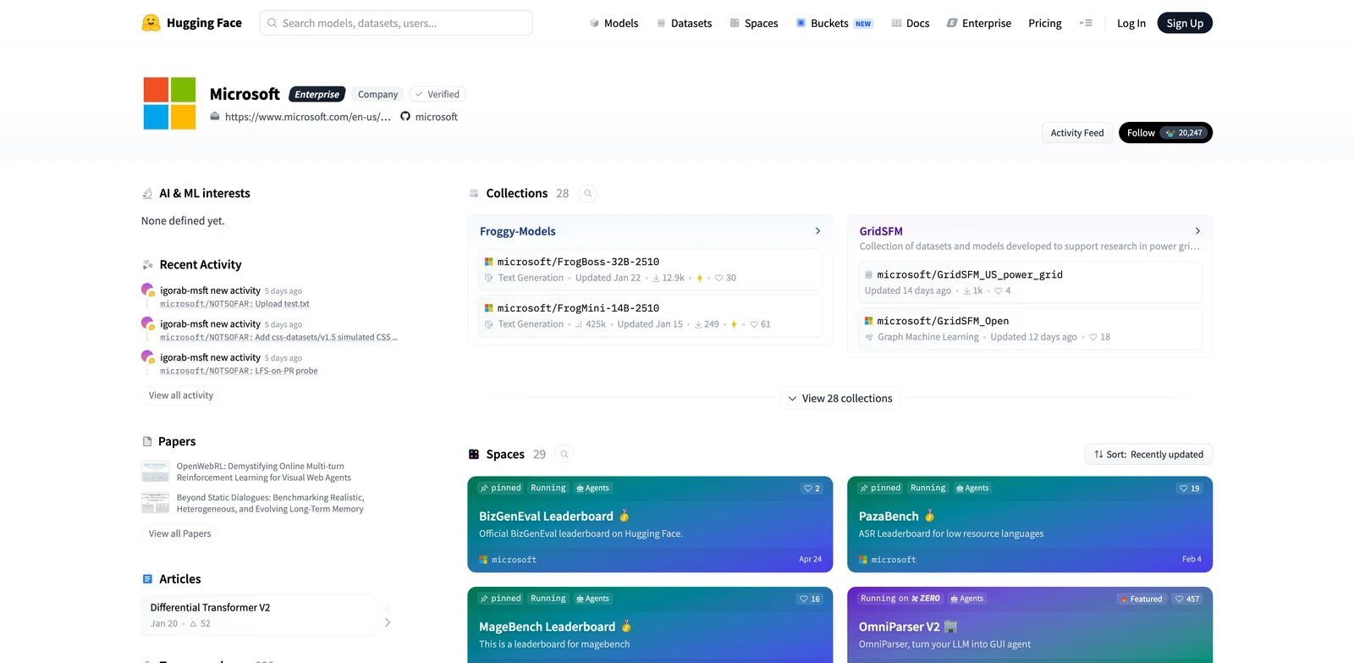Click the Recent Activity section icon
1354x663 pixels.
[148, 265]
